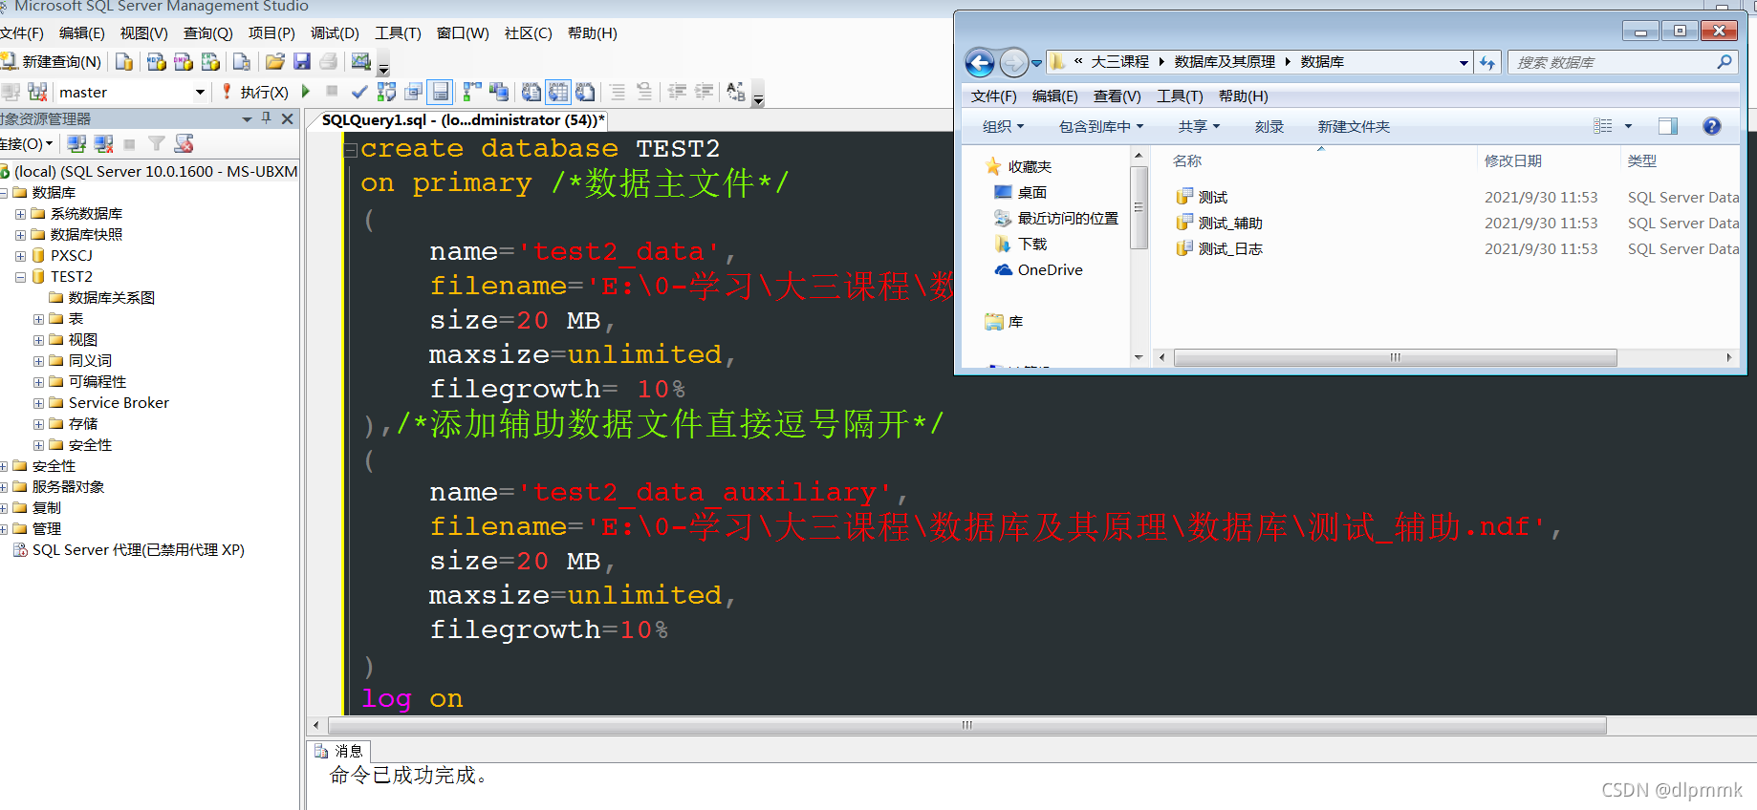1757x810 pixels.
Task: Decrease indent of selected code
Action: 677,92
